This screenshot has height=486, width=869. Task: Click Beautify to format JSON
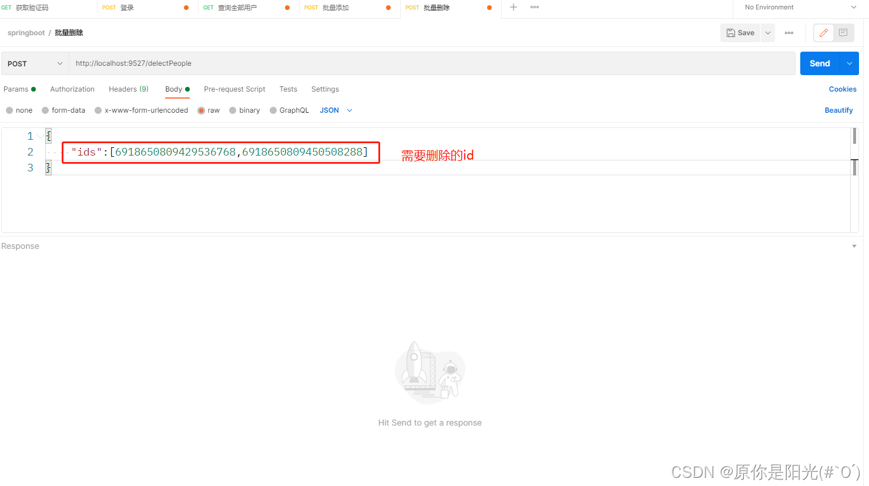[x=838, y=110]
